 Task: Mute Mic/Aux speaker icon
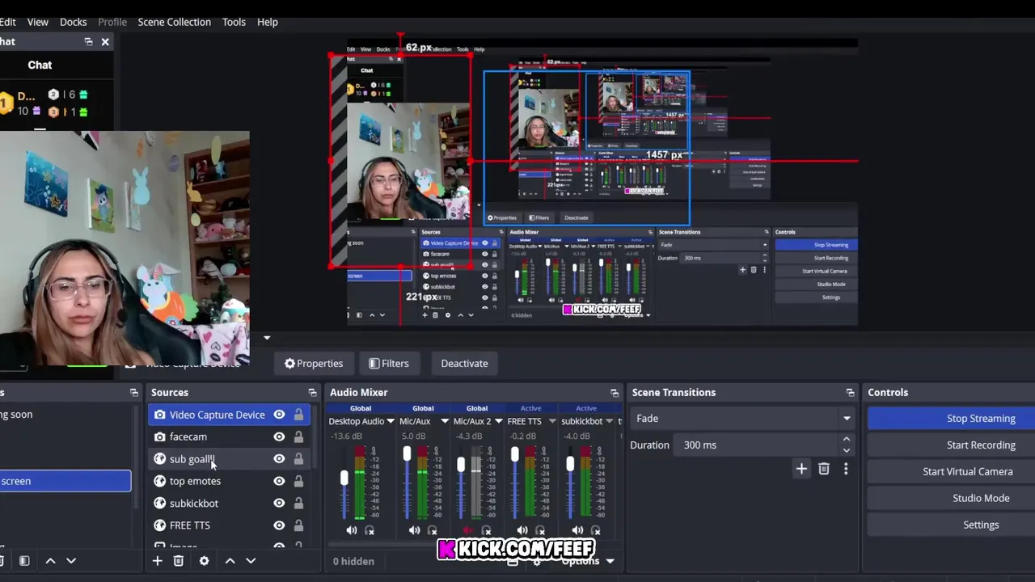[x=414, y=530]
